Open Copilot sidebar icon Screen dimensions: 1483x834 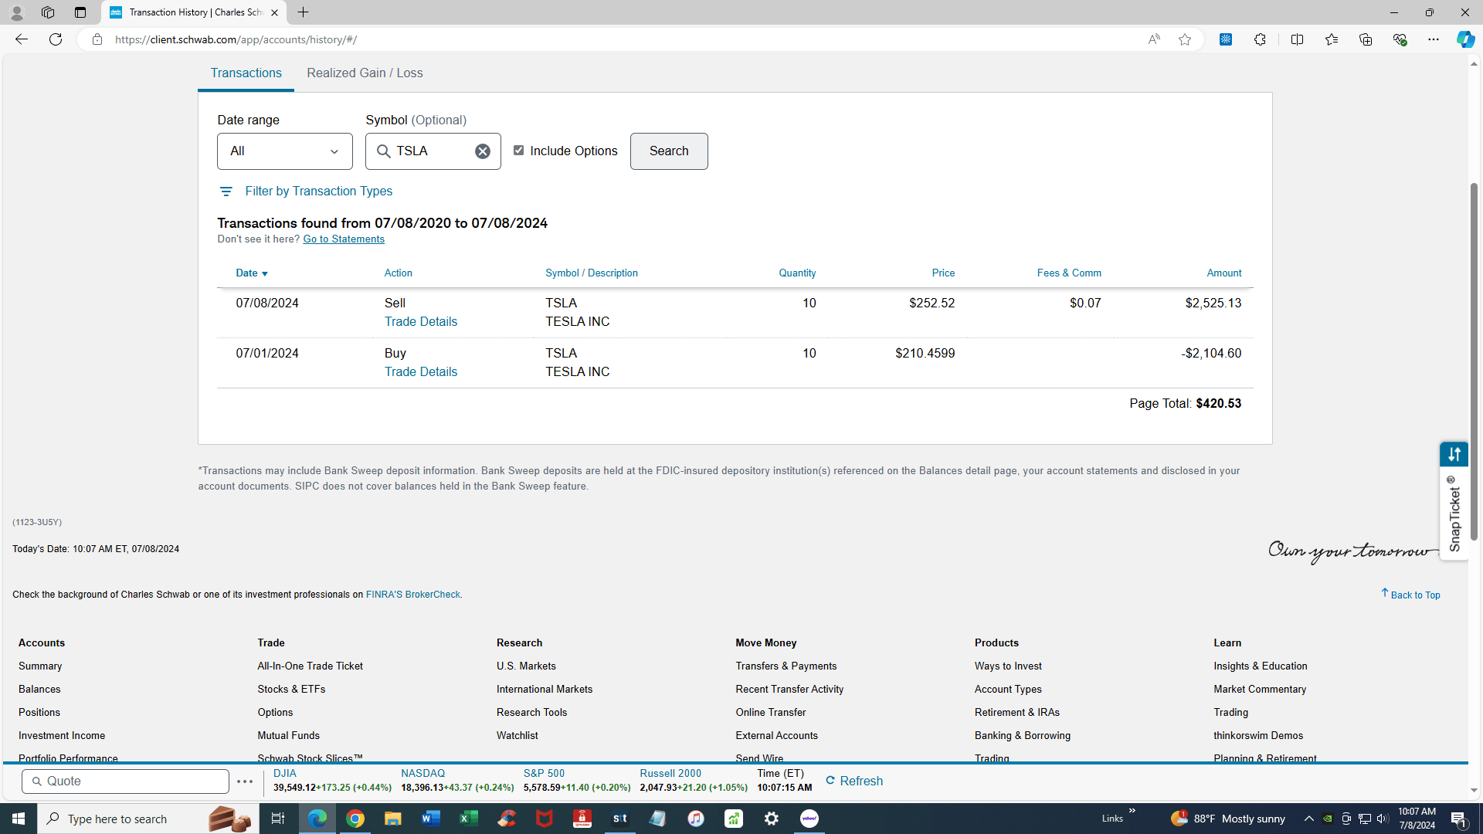1464,39
